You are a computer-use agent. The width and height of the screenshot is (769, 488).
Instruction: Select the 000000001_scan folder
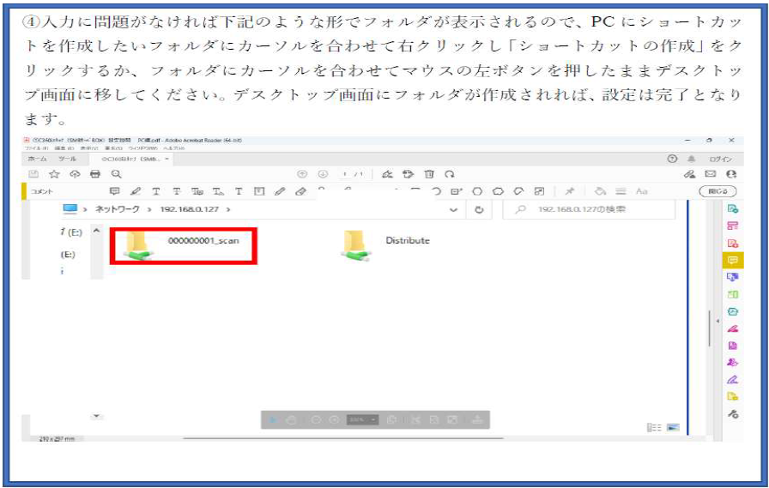[x=184, y=245]
